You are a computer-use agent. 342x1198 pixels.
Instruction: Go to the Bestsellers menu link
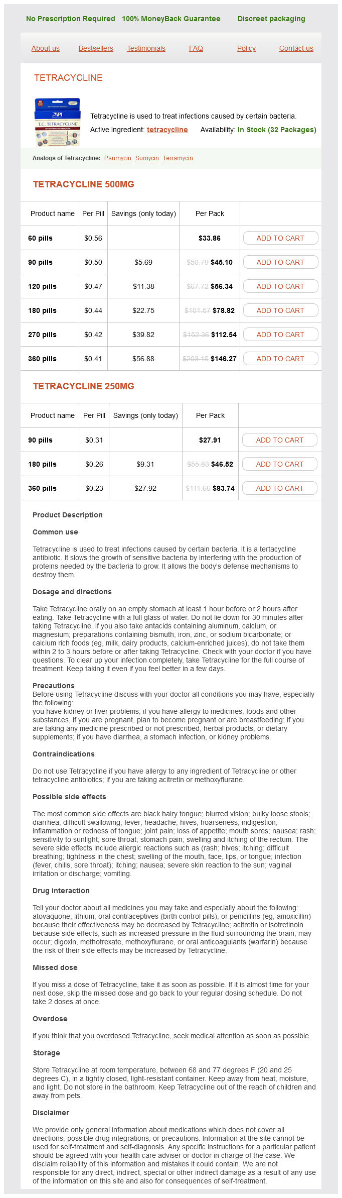pos(96,48)
